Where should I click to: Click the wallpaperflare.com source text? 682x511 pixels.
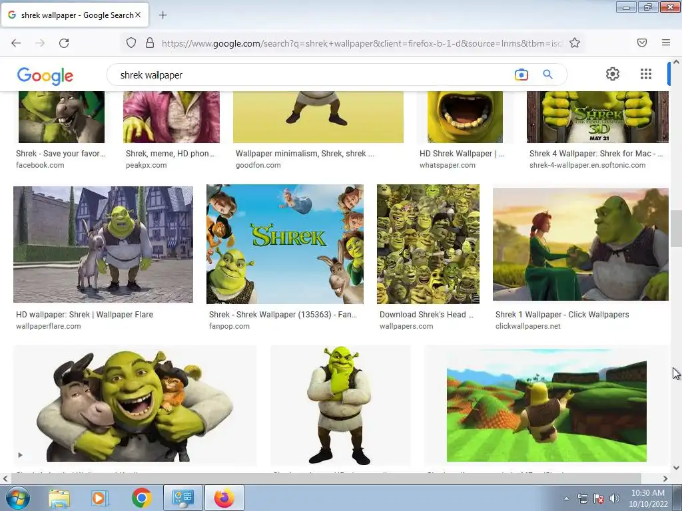(48, 326)
